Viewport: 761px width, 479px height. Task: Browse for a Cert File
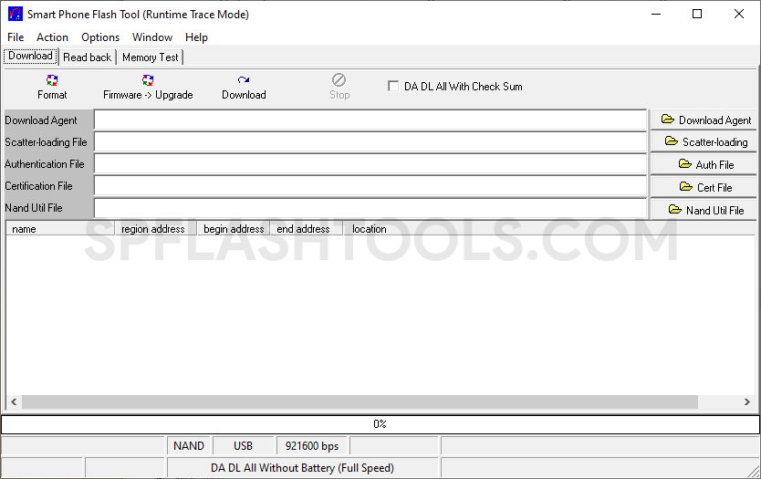[704, 187]
